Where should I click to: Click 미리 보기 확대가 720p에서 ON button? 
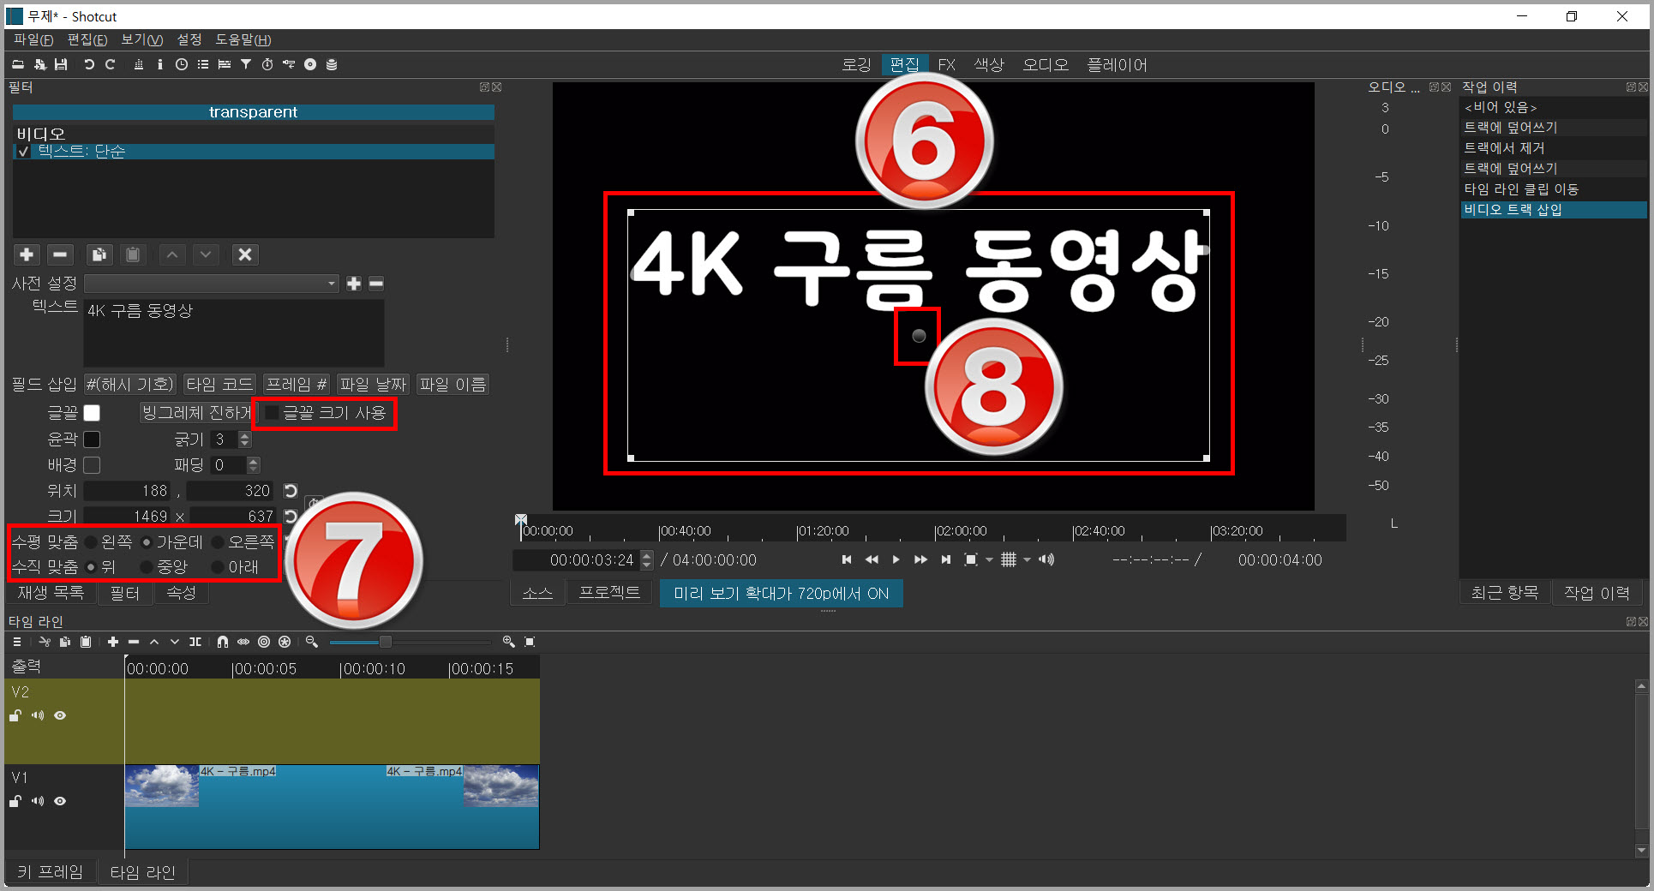pyautogui.click(x=781, y=594)
